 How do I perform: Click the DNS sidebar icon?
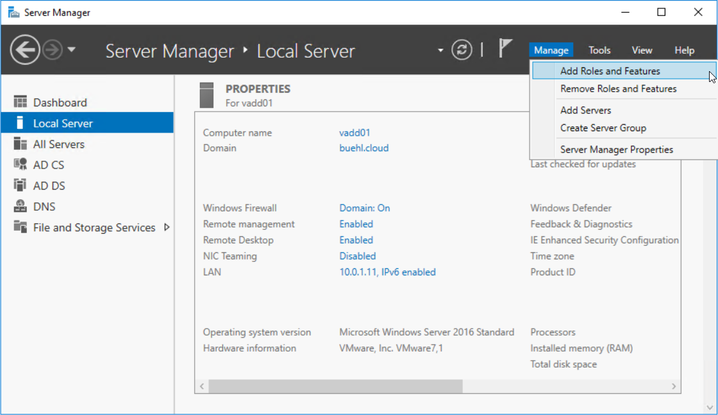point(20,206)
